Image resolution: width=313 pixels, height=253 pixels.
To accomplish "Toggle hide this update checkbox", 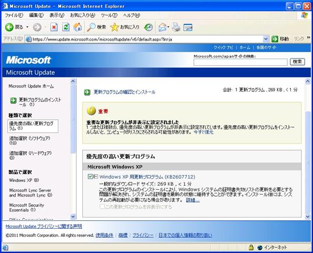I will pos(102,207).
